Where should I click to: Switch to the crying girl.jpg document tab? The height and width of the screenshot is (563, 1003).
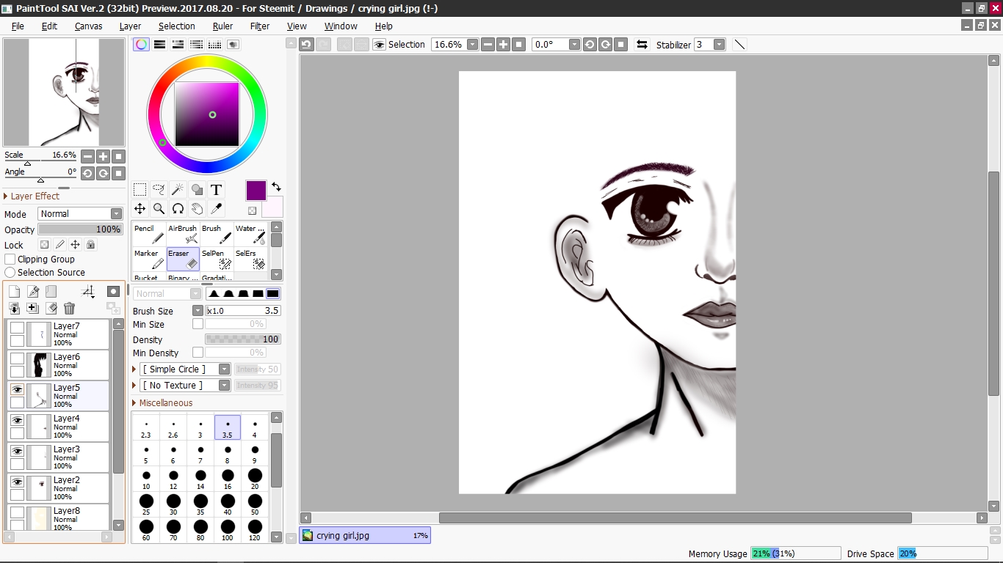click(x=365, y=536)
